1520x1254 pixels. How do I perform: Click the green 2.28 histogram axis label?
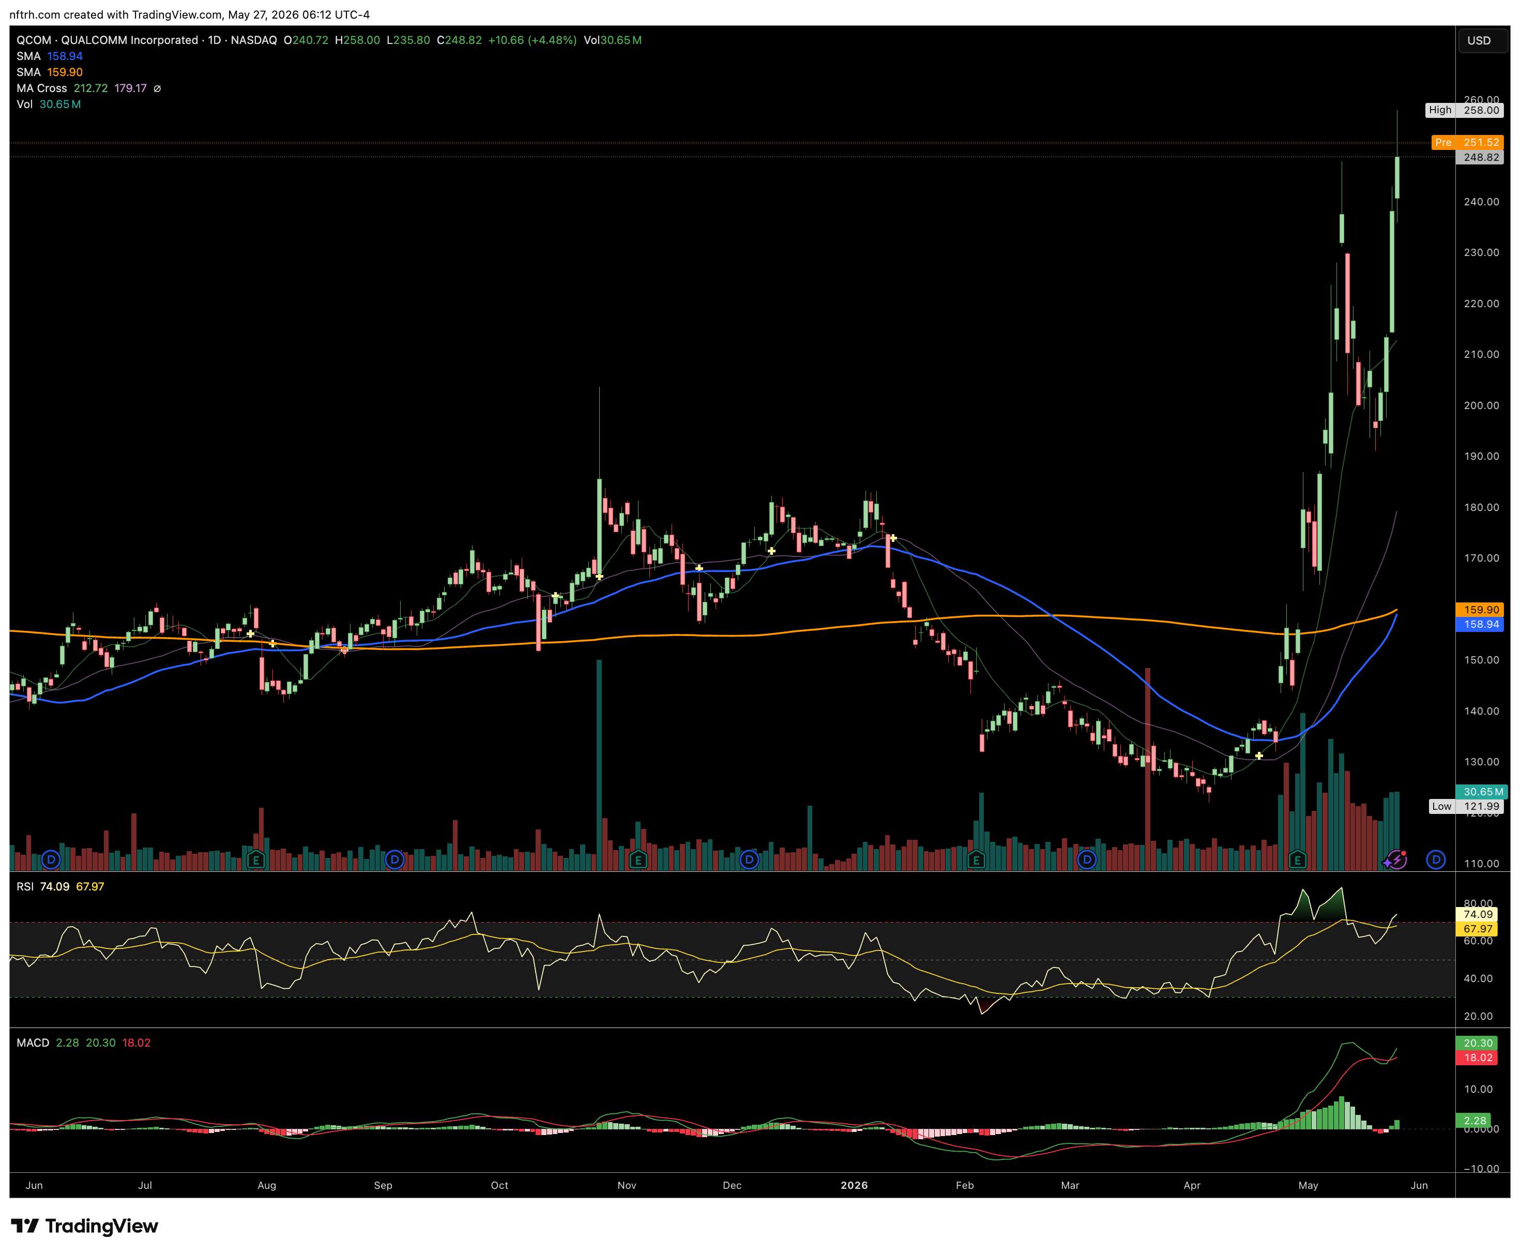(x=1474, y=1121)
